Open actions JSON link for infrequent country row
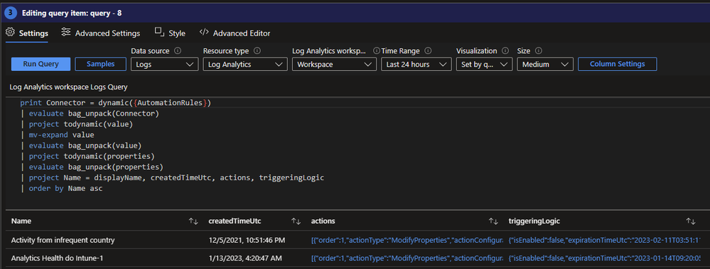The image size is (710, 269). tap(407, 240)
